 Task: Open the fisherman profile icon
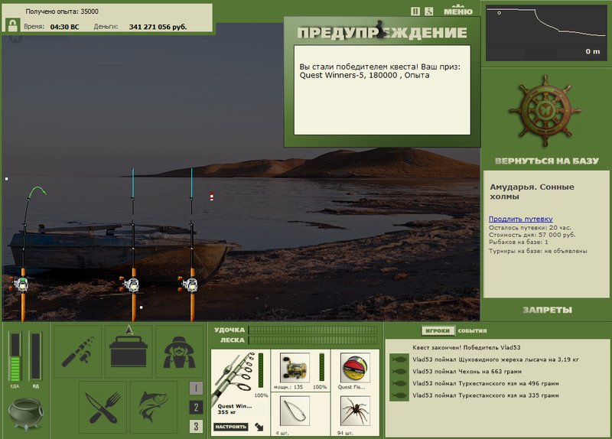pyautogui.click(x=179, y=352)
